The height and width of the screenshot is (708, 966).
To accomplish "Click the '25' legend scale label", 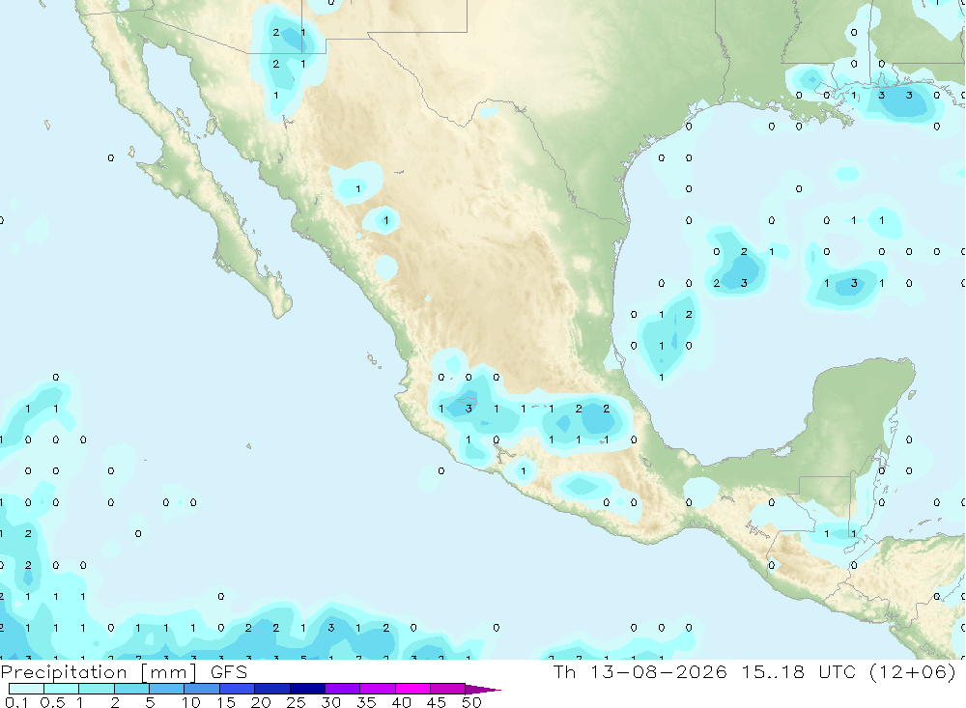I will (x=296, y=702).
